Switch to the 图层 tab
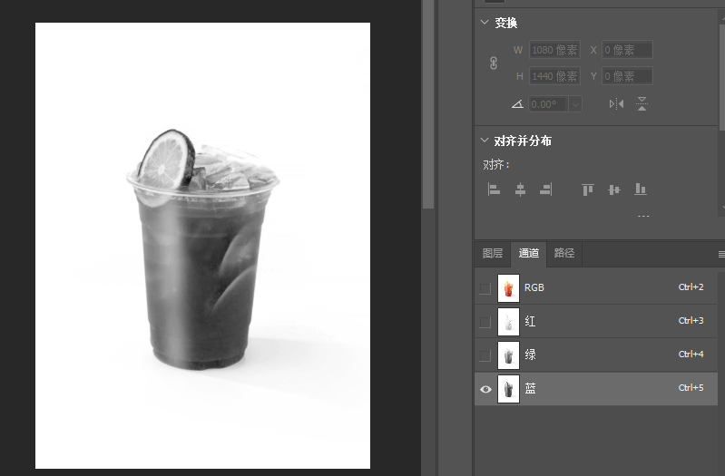 coord(493,253)
